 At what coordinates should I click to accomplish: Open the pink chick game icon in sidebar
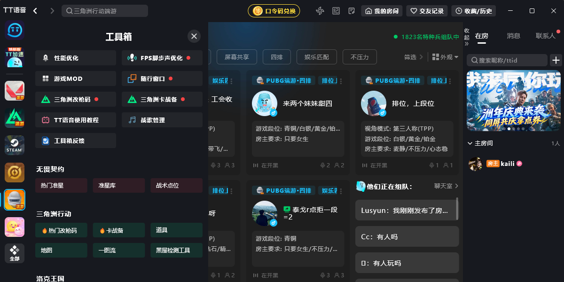(15, 227)
